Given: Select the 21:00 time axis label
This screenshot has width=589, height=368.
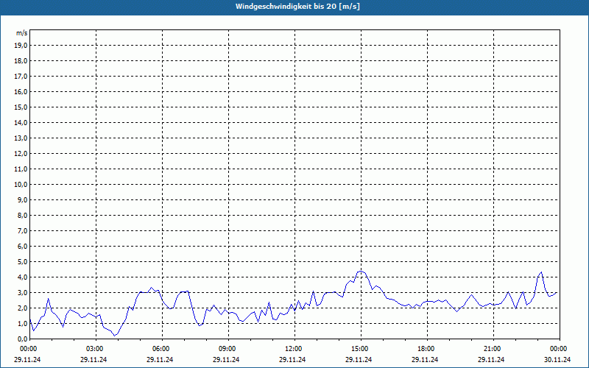Looking at the screenshot, I should (x=492, y=348).
